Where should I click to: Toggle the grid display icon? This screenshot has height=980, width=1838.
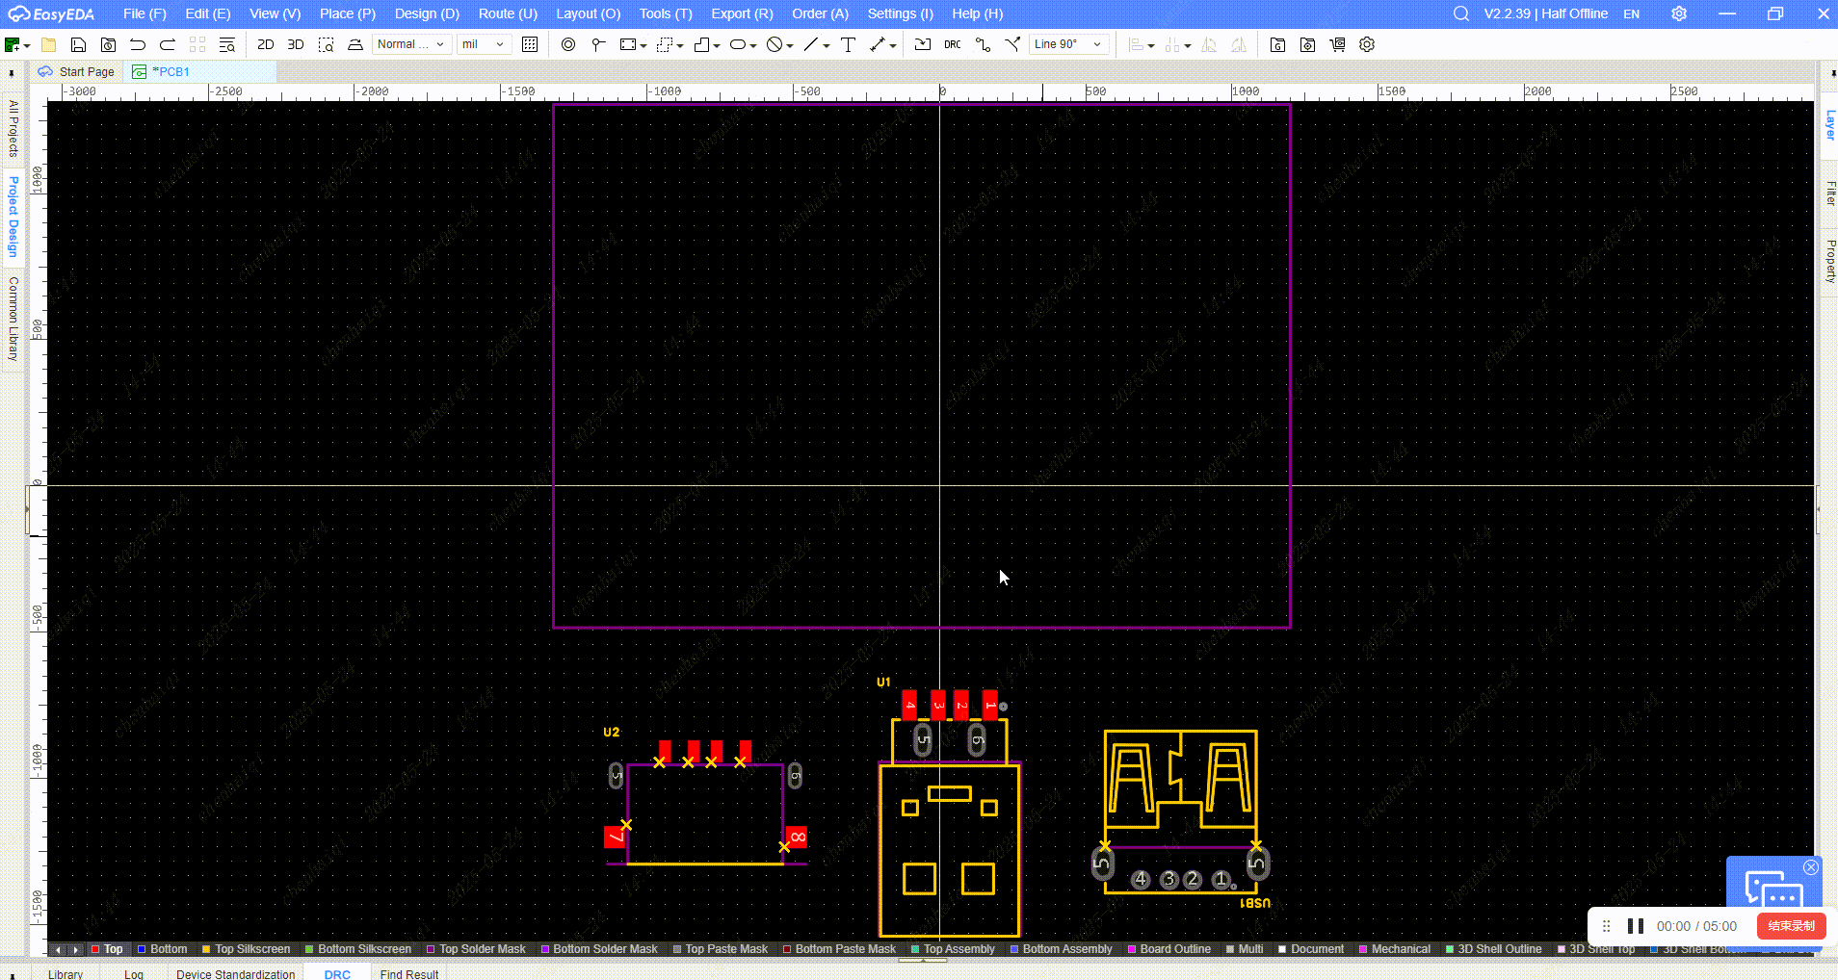530,44
